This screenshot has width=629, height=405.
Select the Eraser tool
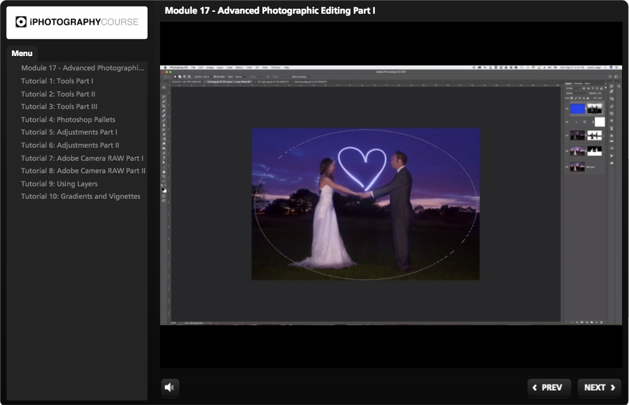(x=164, y=135)
